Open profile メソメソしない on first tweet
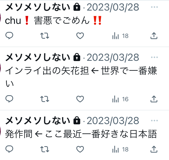This screenshot has height=160, width=169. pos(38,7)
